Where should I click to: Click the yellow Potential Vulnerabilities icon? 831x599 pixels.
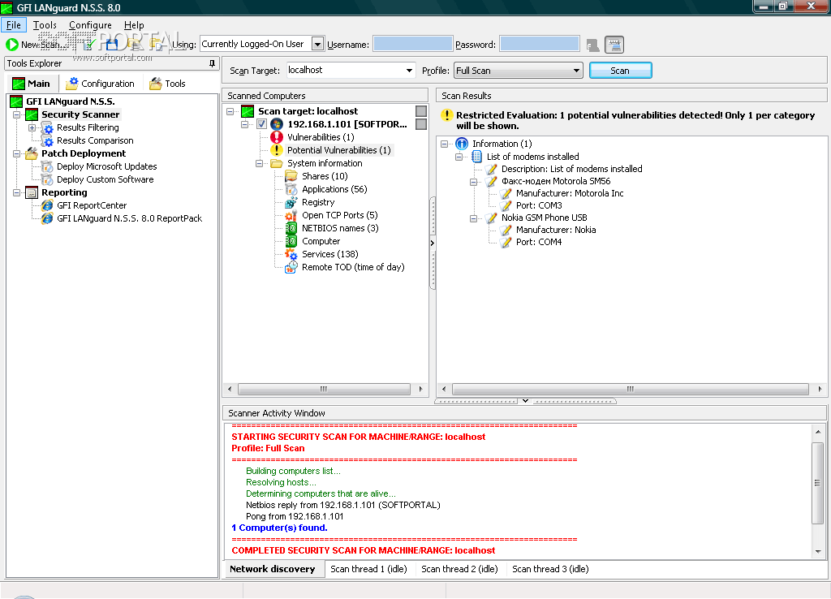277,150
